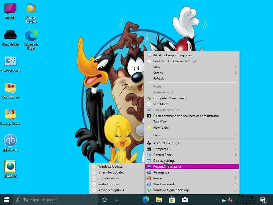Click the network icon in the system tray

click(x=224, y=200)
